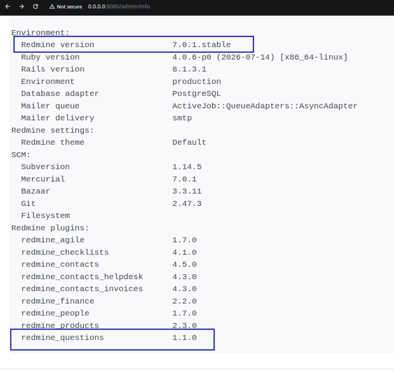Screen dimensions: 394x371
Task: Click the 'Ruby version' label
Action: click(50, 57)
